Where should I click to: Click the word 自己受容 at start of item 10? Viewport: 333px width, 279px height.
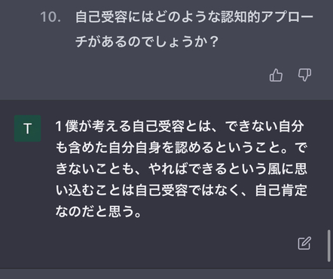click(101, 17)
